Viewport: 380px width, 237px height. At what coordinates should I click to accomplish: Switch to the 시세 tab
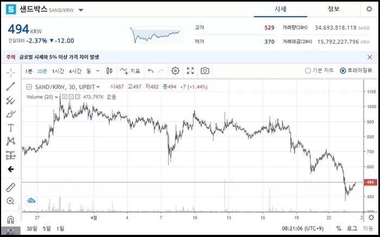tap(281, 9)
